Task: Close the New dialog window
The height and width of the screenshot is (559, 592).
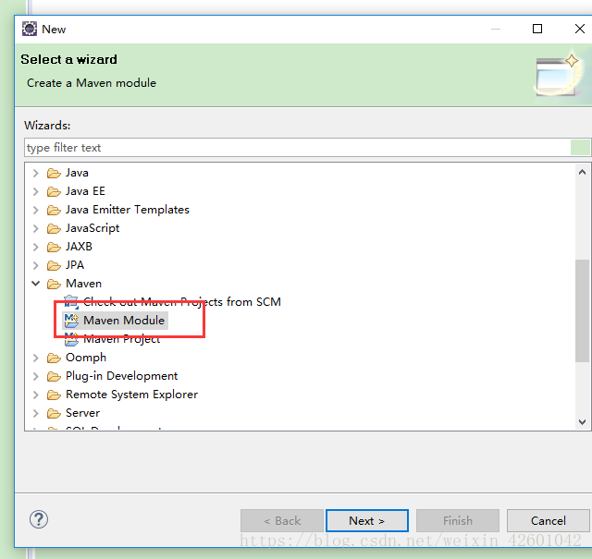Action: click(580, 29)
